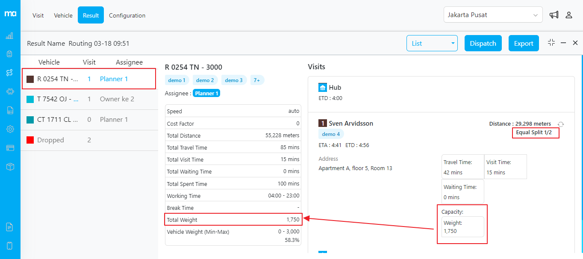
Task: Open the box package icon in sidebar
Action: (9, 167)
